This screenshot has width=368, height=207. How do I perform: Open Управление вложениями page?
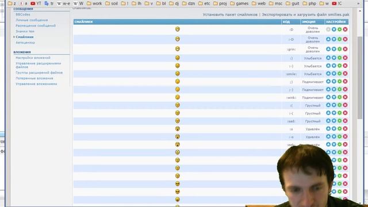[x=36, y=84]
